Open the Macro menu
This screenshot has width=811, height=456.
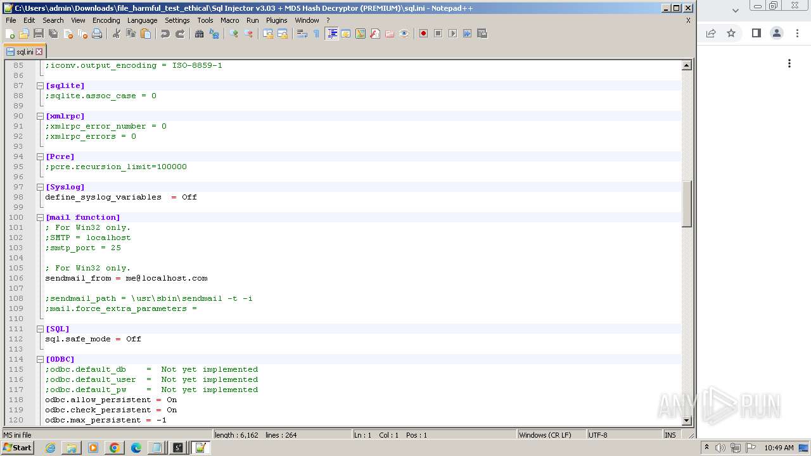229,20
